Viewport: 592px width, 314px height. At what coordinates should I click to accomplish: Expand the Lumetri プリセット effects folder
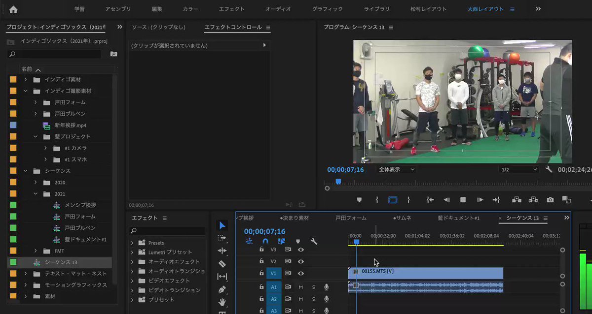(132, 252)
